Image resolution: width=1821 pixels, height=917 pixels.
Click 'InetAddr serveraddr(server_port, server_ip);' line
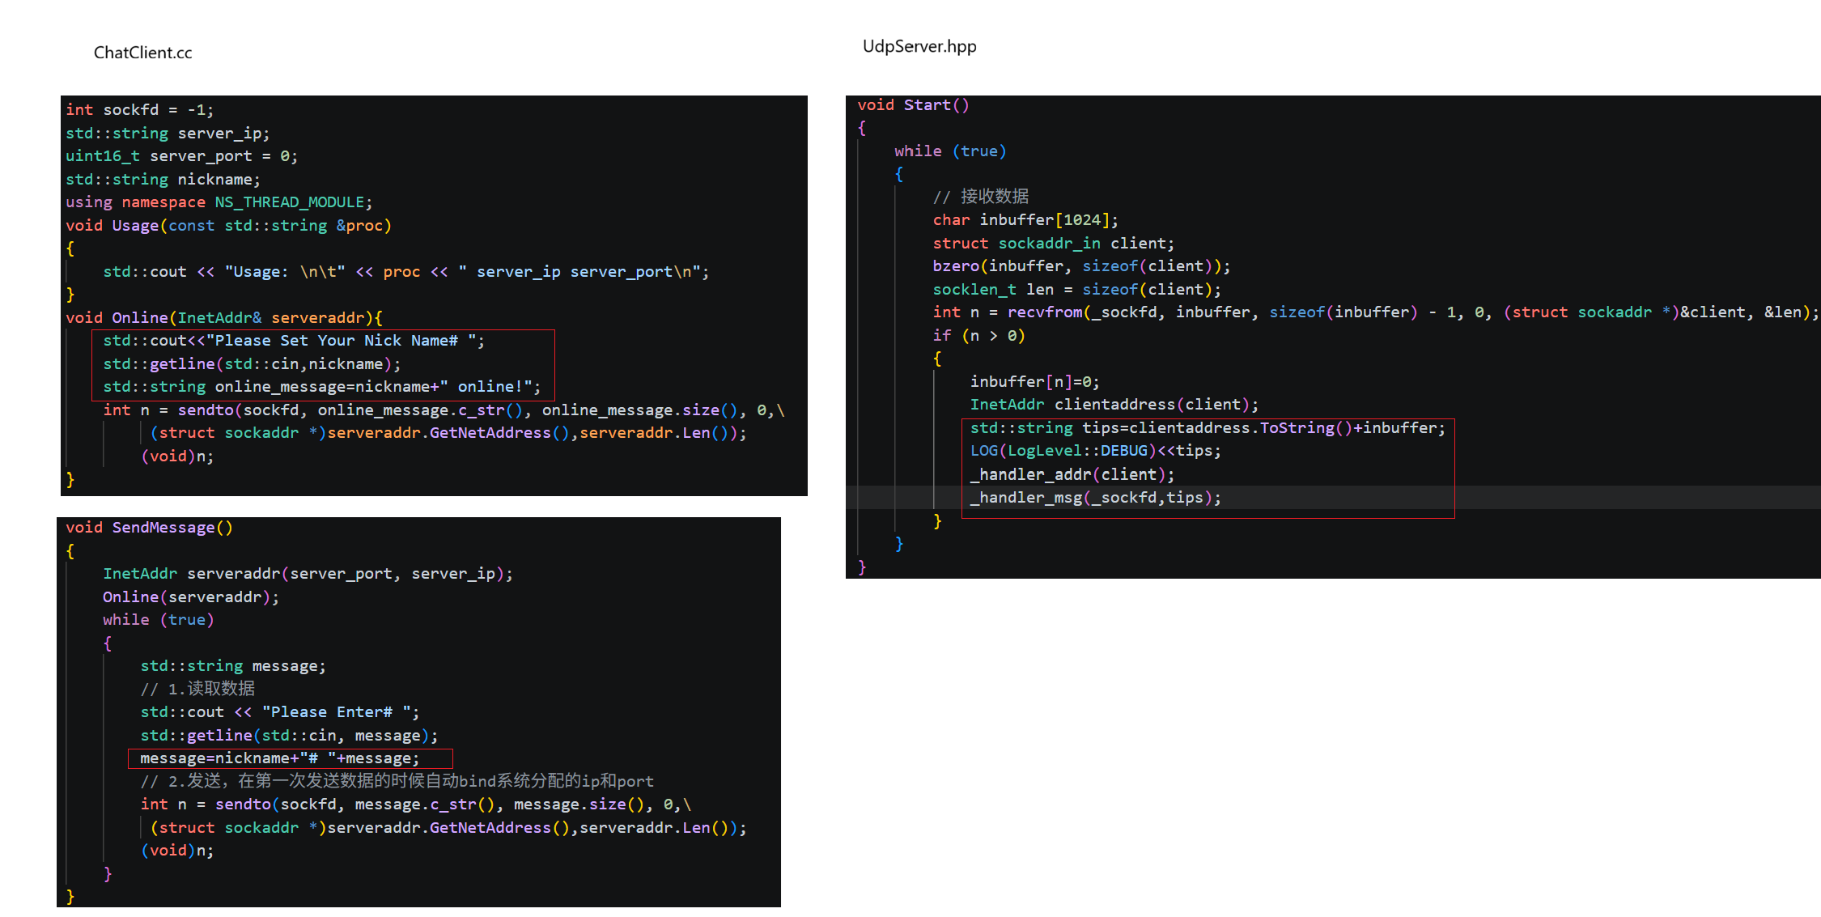(x=308, y=574)
